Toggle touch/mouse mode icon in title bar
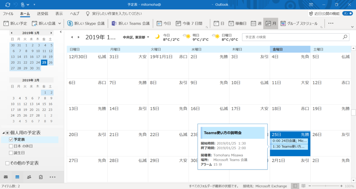356x189 pixels. coord(23,5)
